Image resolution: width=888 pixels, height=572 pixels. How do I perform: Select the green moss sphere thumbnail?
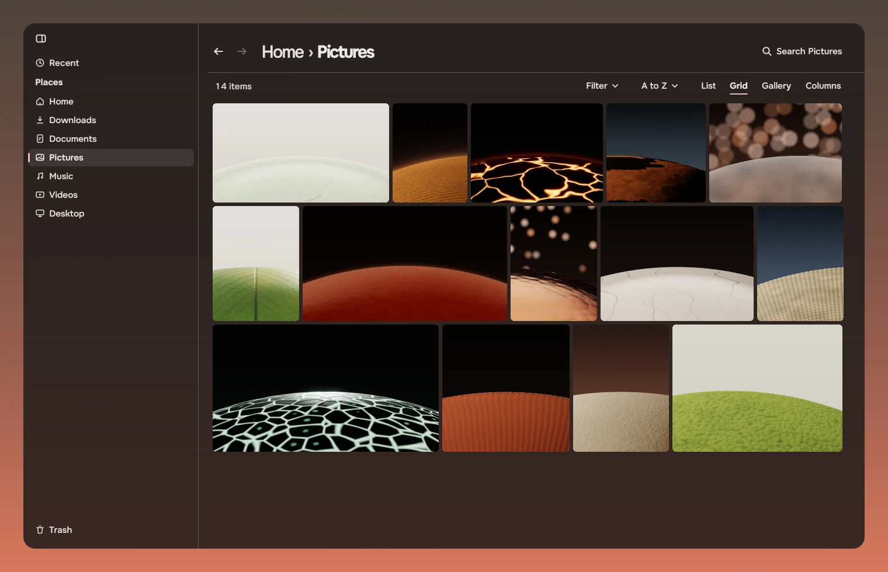pos(757,388)
